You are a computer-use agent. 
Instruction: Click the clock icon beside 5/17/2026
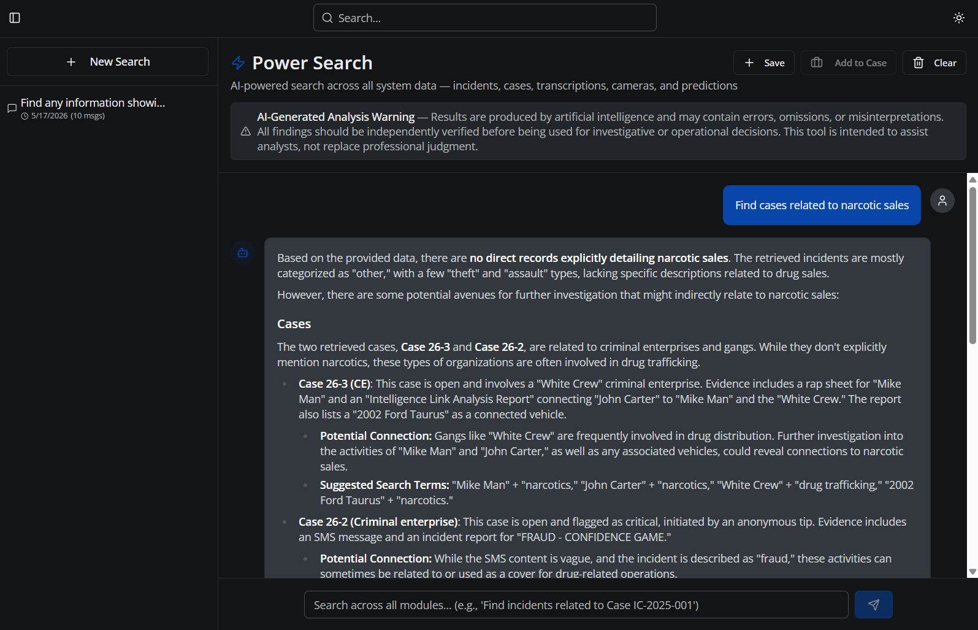[25, 116]
